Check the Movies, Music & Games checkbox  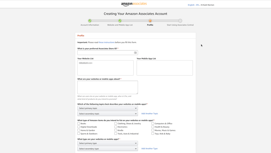click(153, 130)
